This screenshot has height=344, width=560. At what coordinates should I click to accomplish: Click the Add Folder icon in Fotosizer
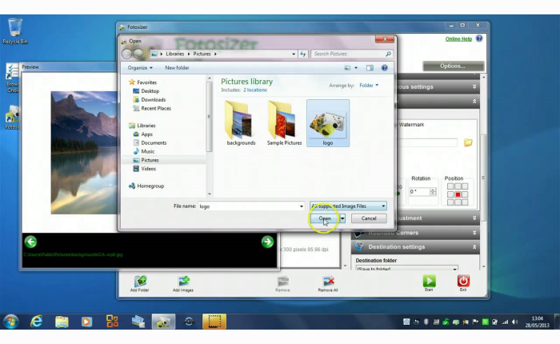140,281
